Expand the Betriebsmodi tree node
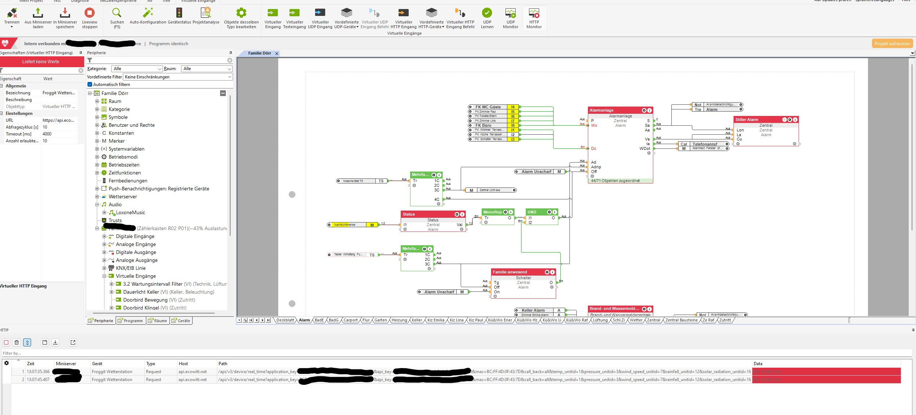 coord(97,157)
